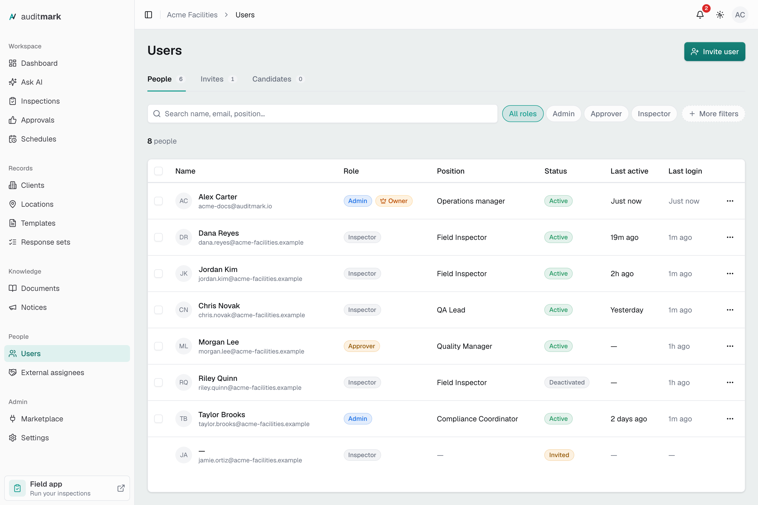Image resolution: width=758 pixels, height=505 pixels.
Task: Select Taylor Brooks's row checkbox
Action: pos(158,419)
